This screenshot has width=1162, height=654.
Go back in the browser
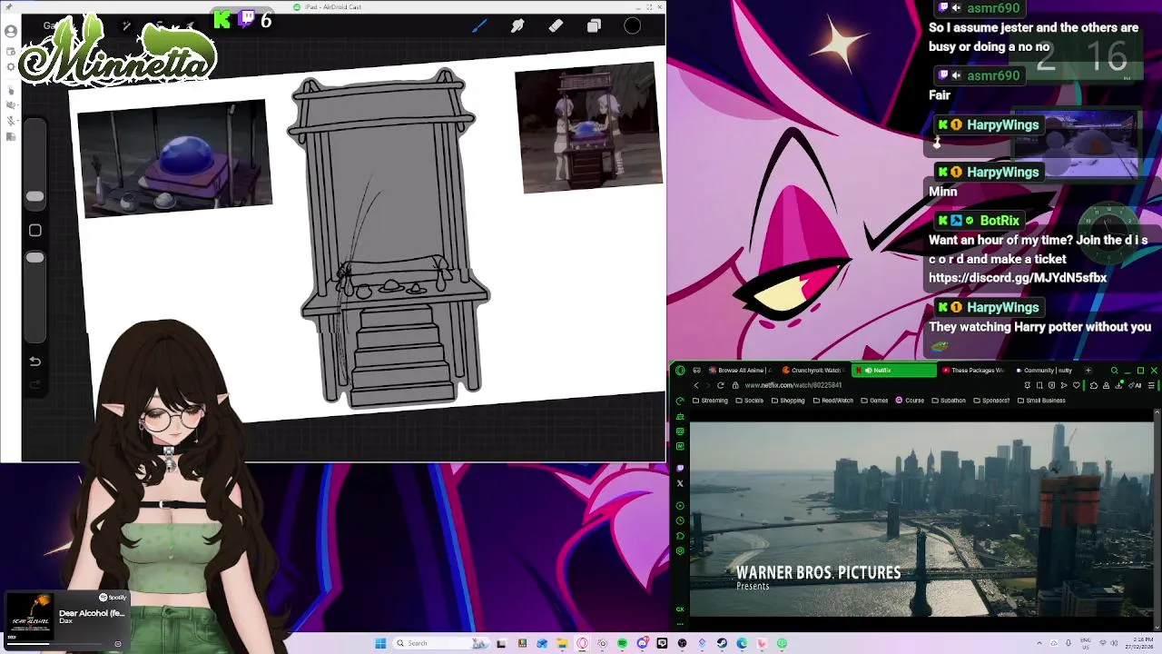(x=696, y=385)
